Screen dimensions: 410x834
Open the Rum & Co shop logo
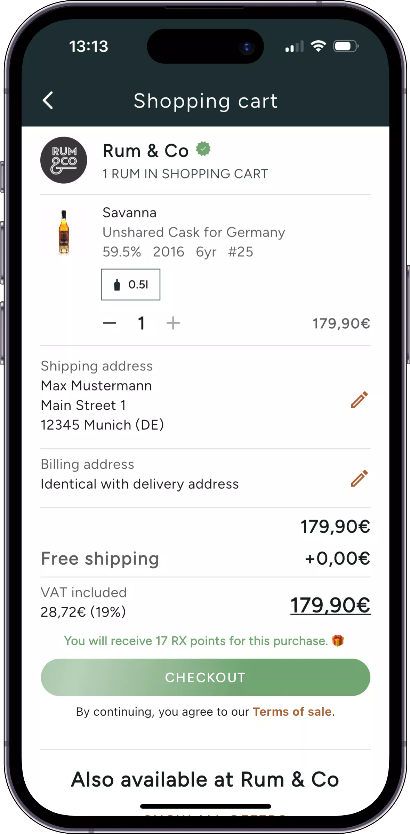pyautogui.click(x=64, y=160)
